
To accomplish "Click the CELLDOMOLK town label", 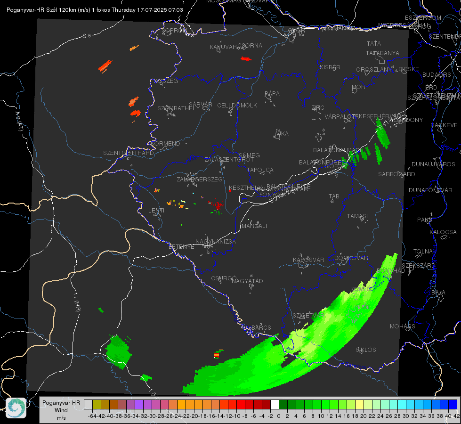I will point(237,106).
